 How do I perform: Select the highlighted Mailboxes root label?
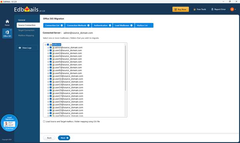click(57, 45)
